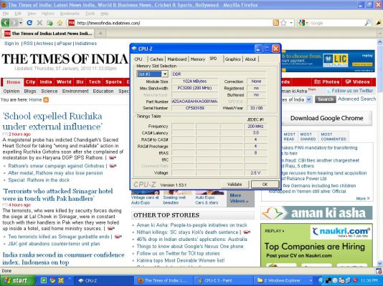Click the Environment sub-navigation link
Image resolution: width=383 pixels, height=286 pixels.
tap(75, 92)
